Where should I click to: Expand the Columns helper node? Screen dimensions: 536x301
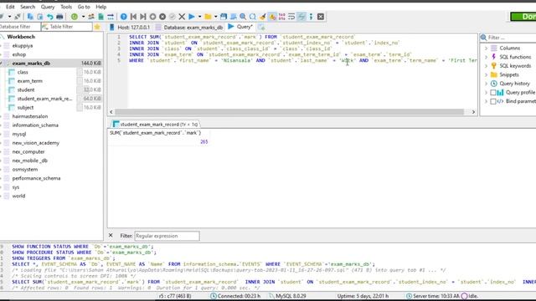pos(486,48)
